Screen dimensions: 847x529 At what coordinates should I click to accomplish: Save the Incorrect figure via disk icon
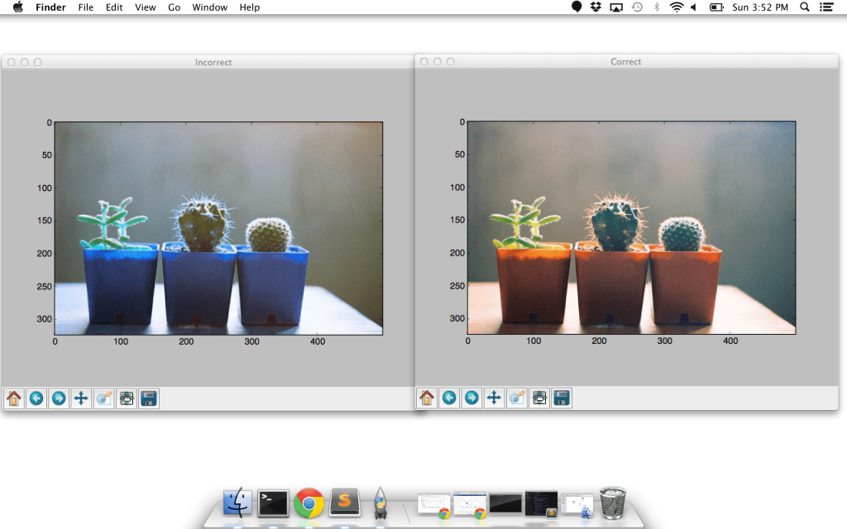[x=148, y=398]
